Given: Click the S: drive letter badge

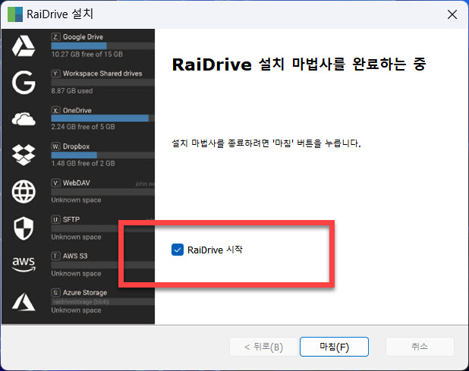Looking at the screenshot, I should click(55, 293).
